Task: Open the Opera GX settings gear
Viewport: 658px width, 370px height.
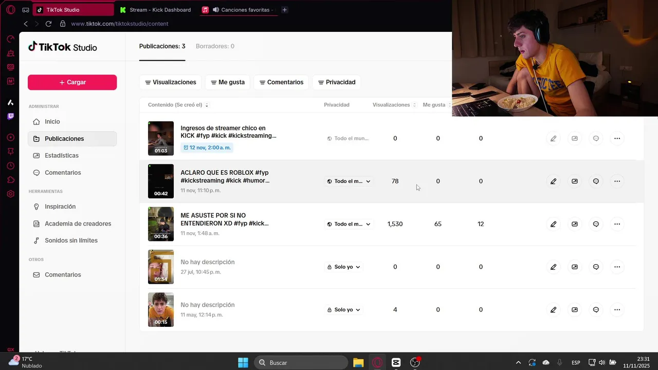Action: click(10, 194)
